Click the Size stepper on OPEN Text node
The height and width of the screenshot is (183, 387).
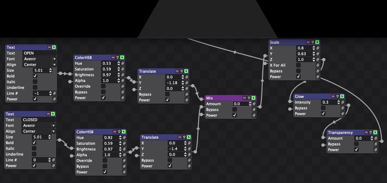(x=50, y=70)
